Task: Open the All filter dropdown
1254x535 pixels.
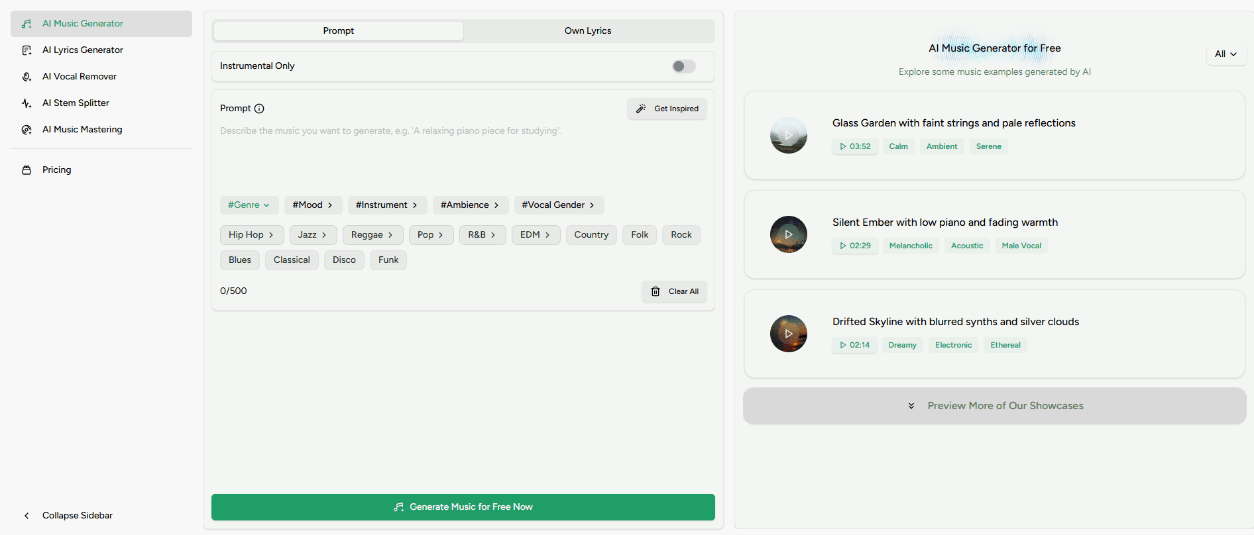Action: point(1225,54)
